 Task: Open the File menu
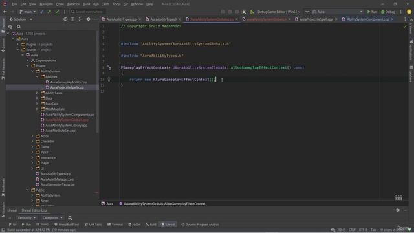pyautogui.click(x=14, y=5)
